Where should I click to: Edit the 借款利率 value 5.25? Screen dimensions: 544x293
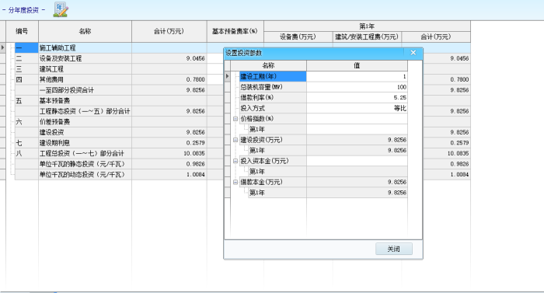point(357,98)
